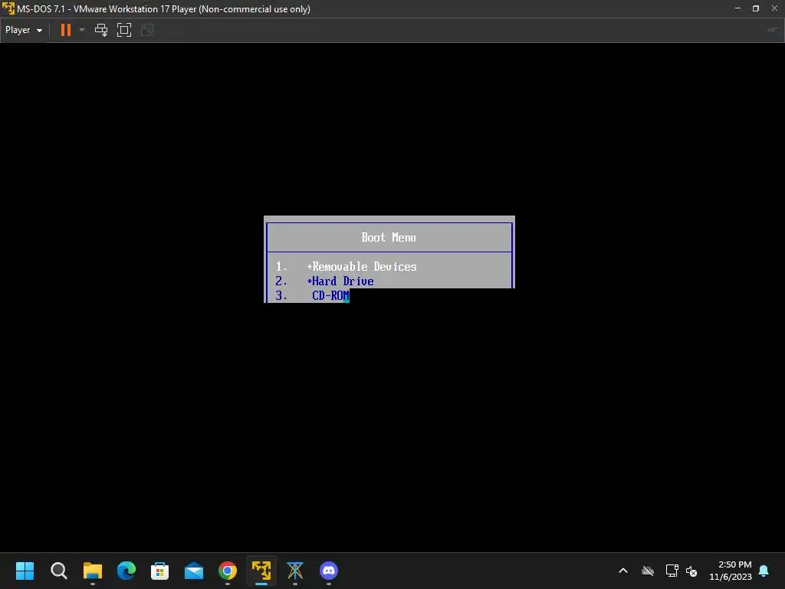Open clock and date flyout
The width and height of the screenshot is (785, 589).
[731, 571]
